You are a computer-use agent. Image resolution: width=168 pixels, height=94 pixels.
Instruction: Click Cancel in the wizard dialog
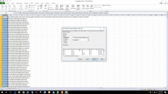pyautogui.click(x=80, y=59)
